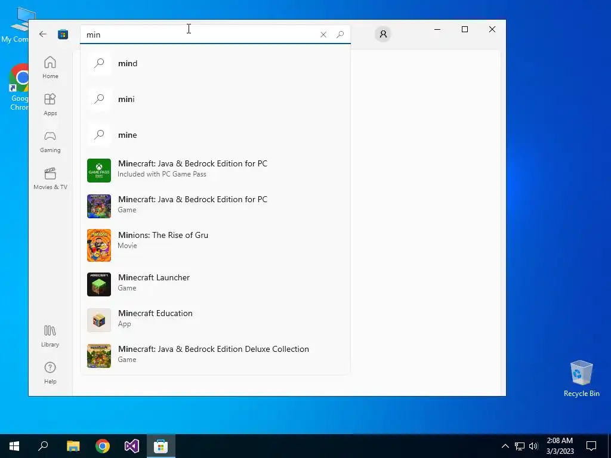Open the network status tray icon

pyautogui.click(x=520, y=446)
